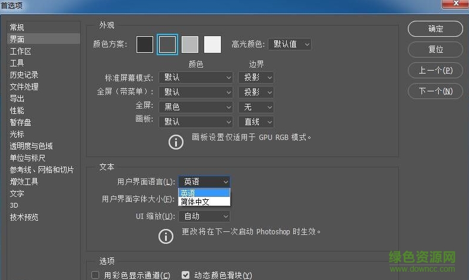
Task: Pick 英语 from the language list
Action: coord(204,193)
